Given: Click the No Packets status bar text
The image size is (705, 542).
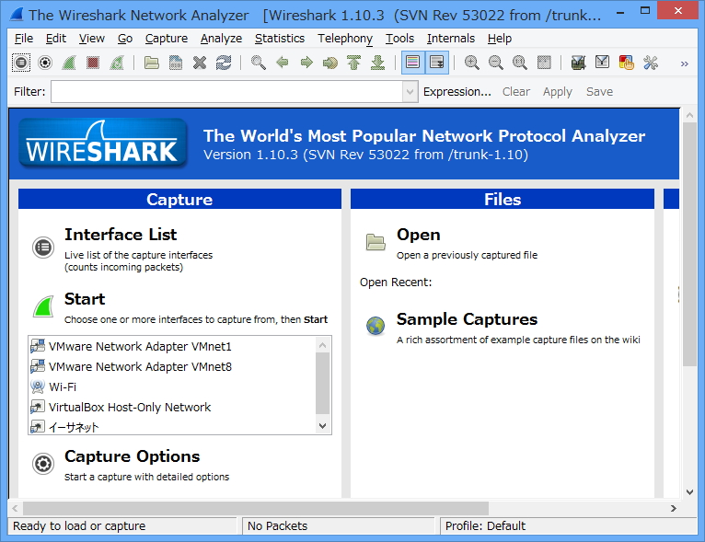Looking at the screenshot, I should (277, 525).
